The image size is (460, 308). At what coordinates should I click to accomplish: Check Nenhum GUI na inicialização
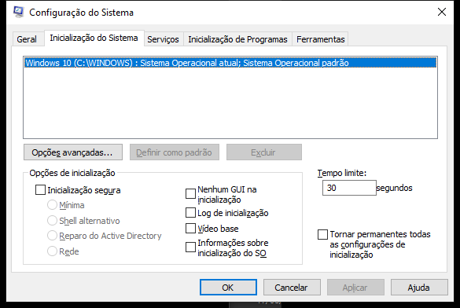click(x=191, y=194)
